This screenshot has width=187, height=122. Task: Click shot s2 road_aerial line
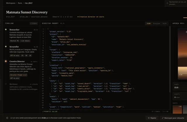click(x=91, y=86)
